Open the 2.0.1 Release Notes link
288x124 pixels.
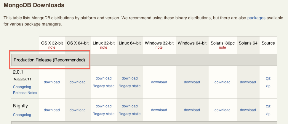point(25,93)
